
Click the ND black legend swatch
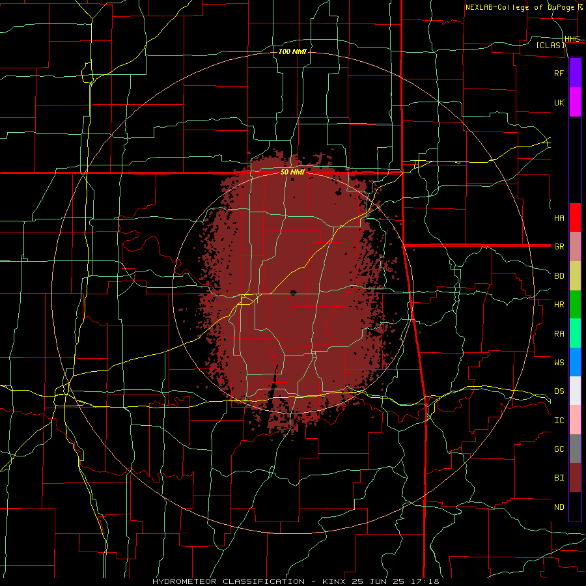tap(575, 507)
